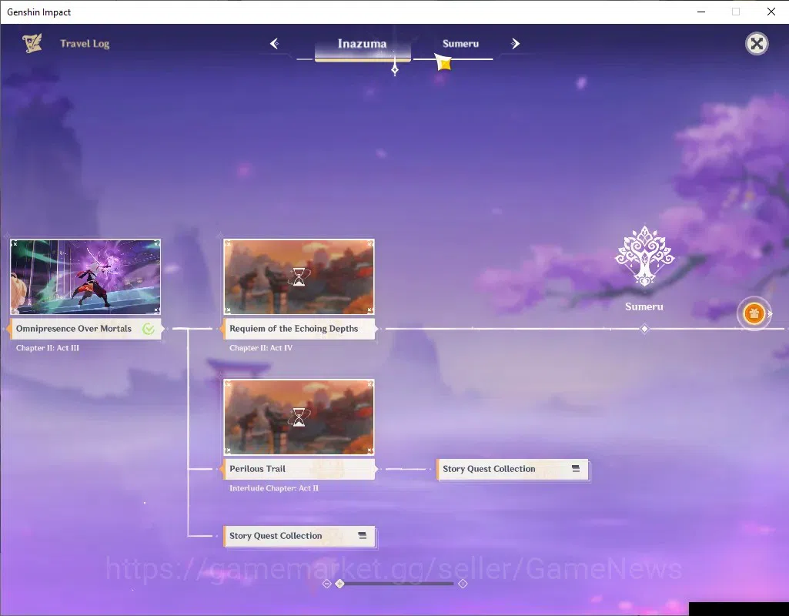789x616 pixels.
Task: Click the Chapter II: Act IV text
Action: (261, 348)
